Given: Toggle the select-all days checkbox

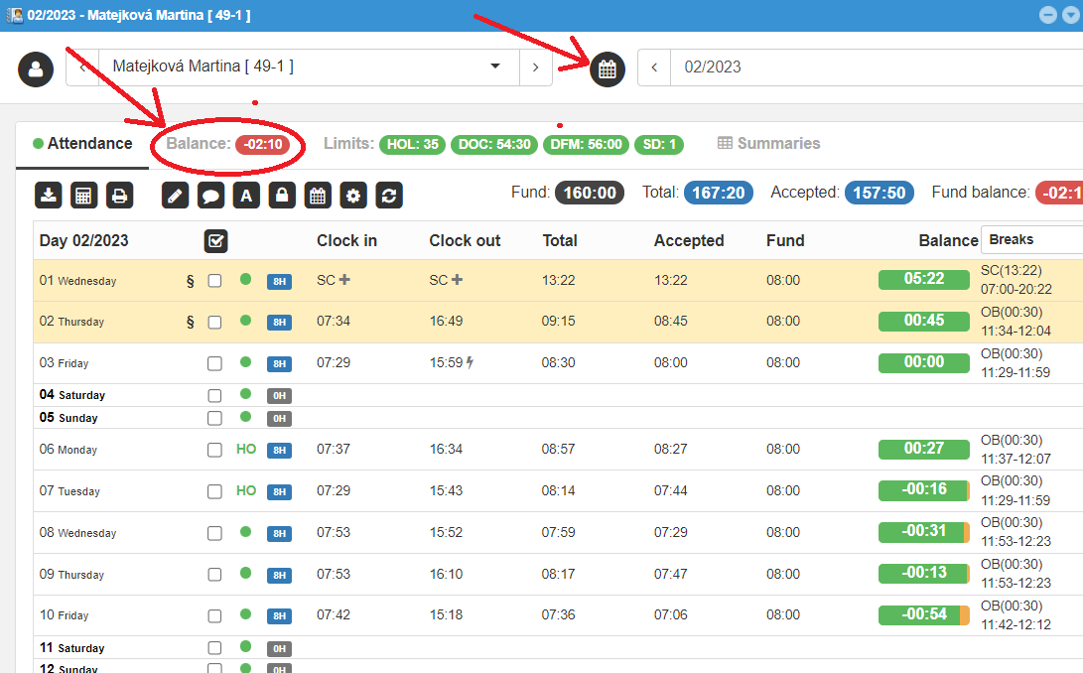Looking at the screenshot, I should (x=215, y=240).
